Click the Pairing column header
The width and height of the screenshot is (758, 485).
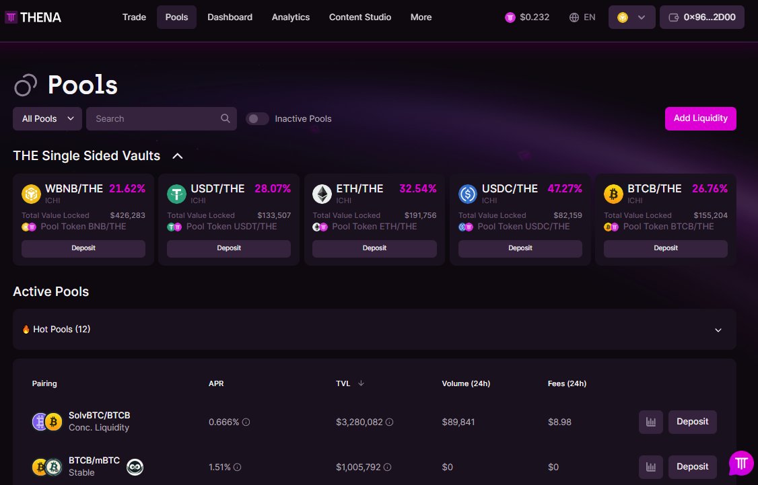44,383
